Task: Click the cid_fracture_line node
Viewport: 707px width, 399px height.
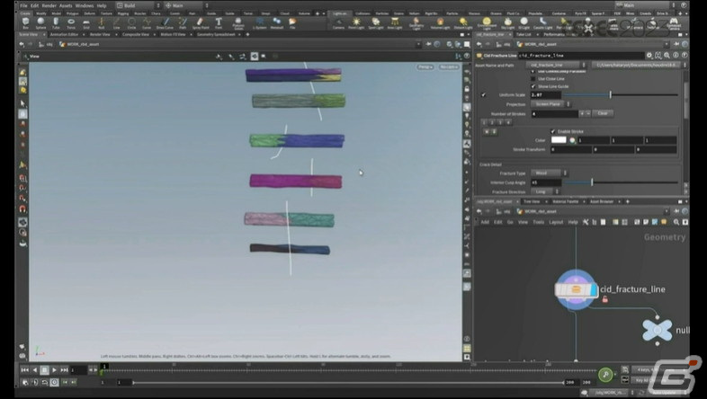Action: click(x=577, y=290)
